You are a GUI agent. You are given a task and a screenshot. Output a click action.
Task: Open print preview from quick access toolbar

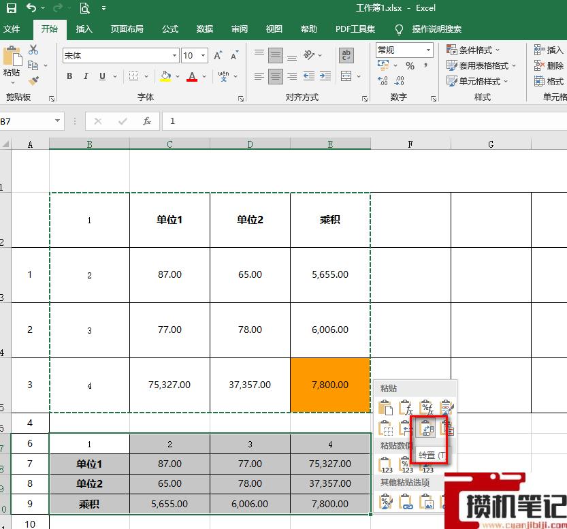point(84,8)
